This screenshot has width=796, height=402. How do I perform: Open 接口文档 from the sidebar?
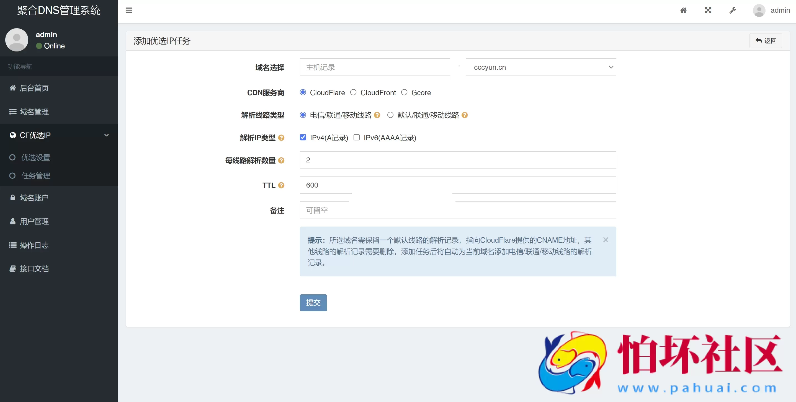click(x=34, y=269)
